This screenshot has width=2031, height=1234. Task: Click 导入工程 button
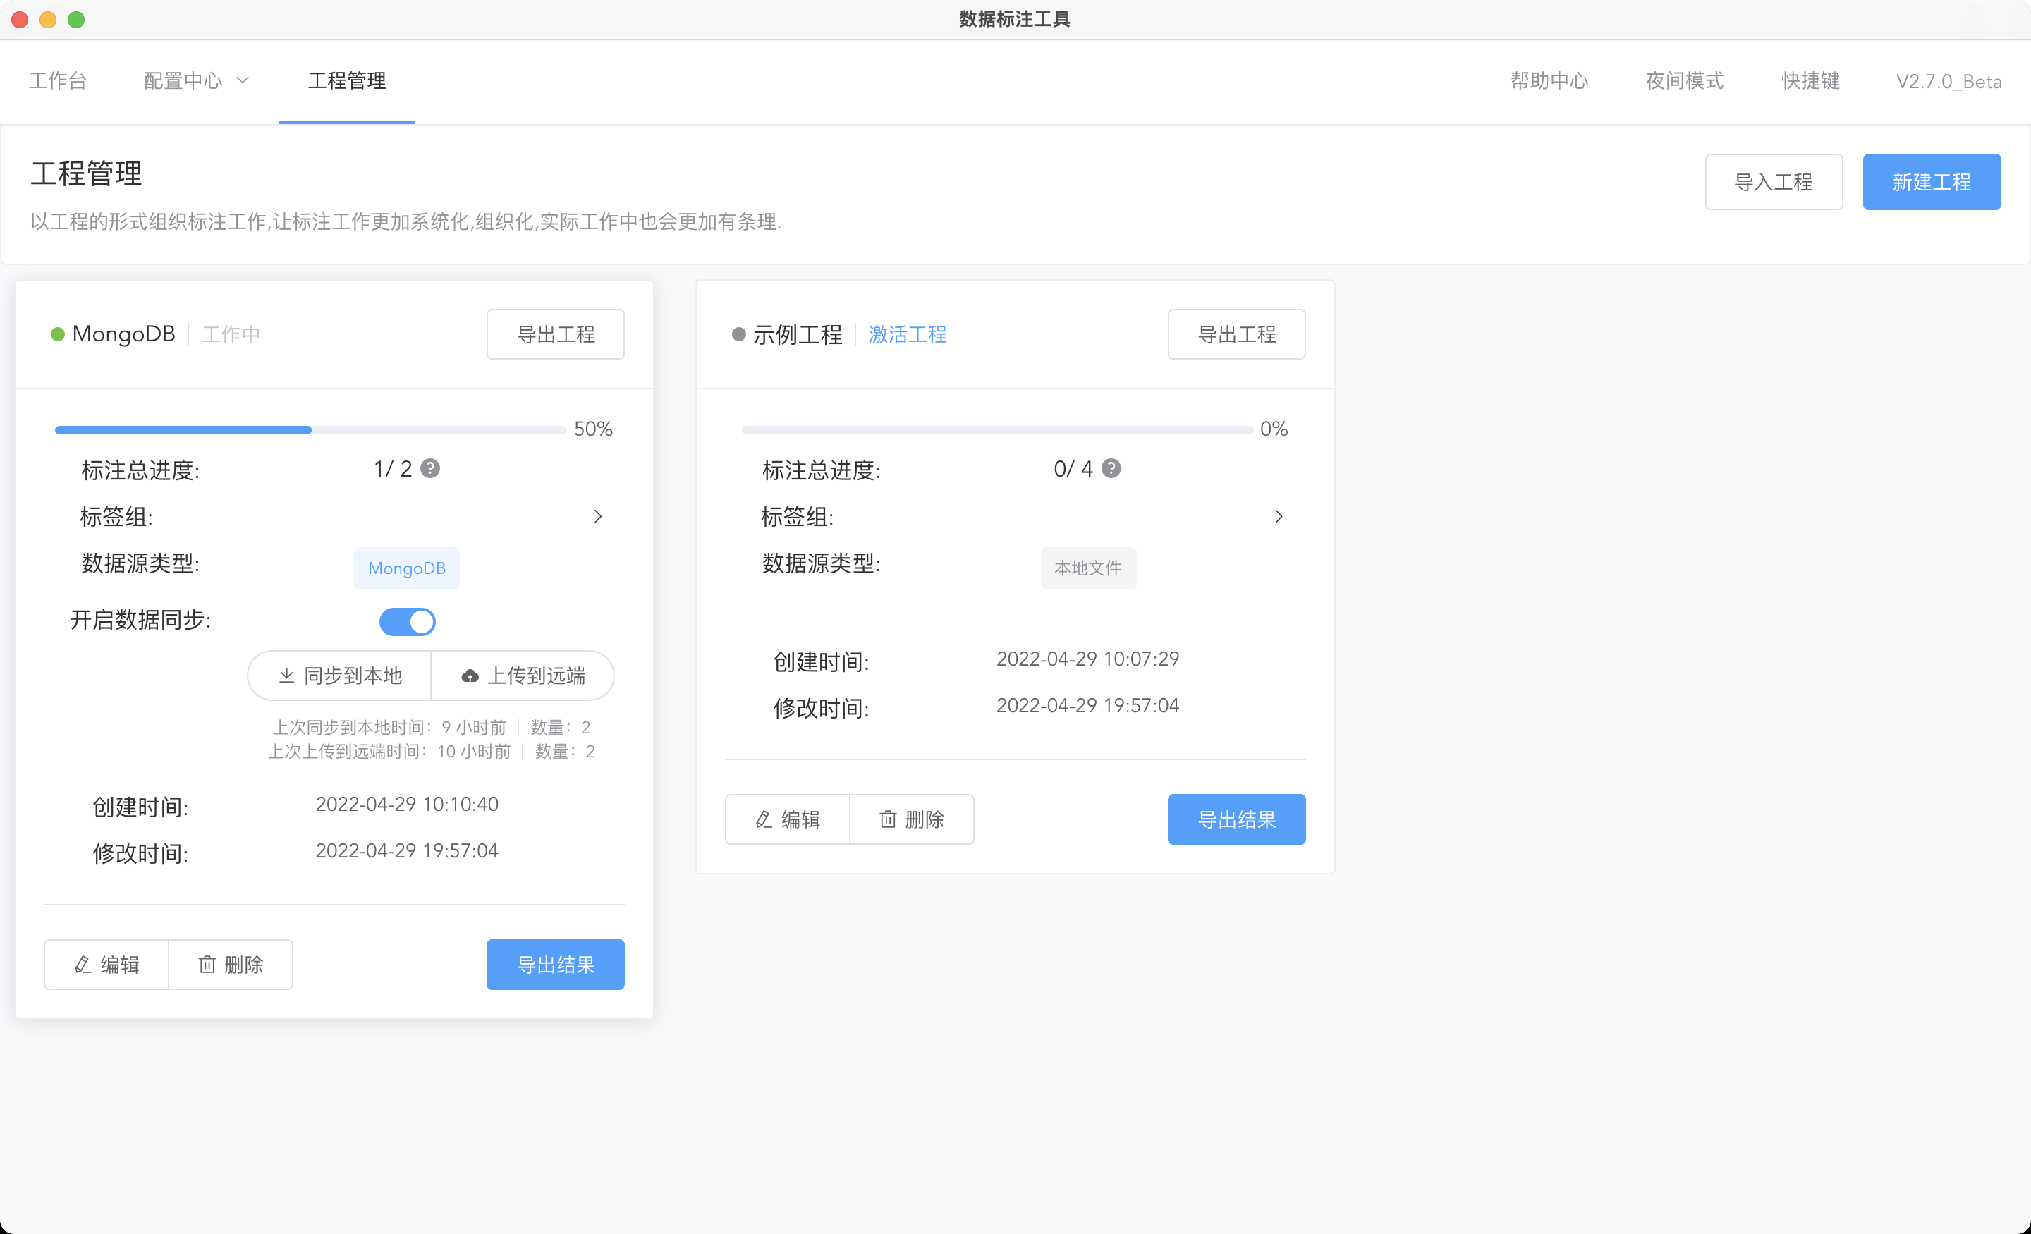1774,181
